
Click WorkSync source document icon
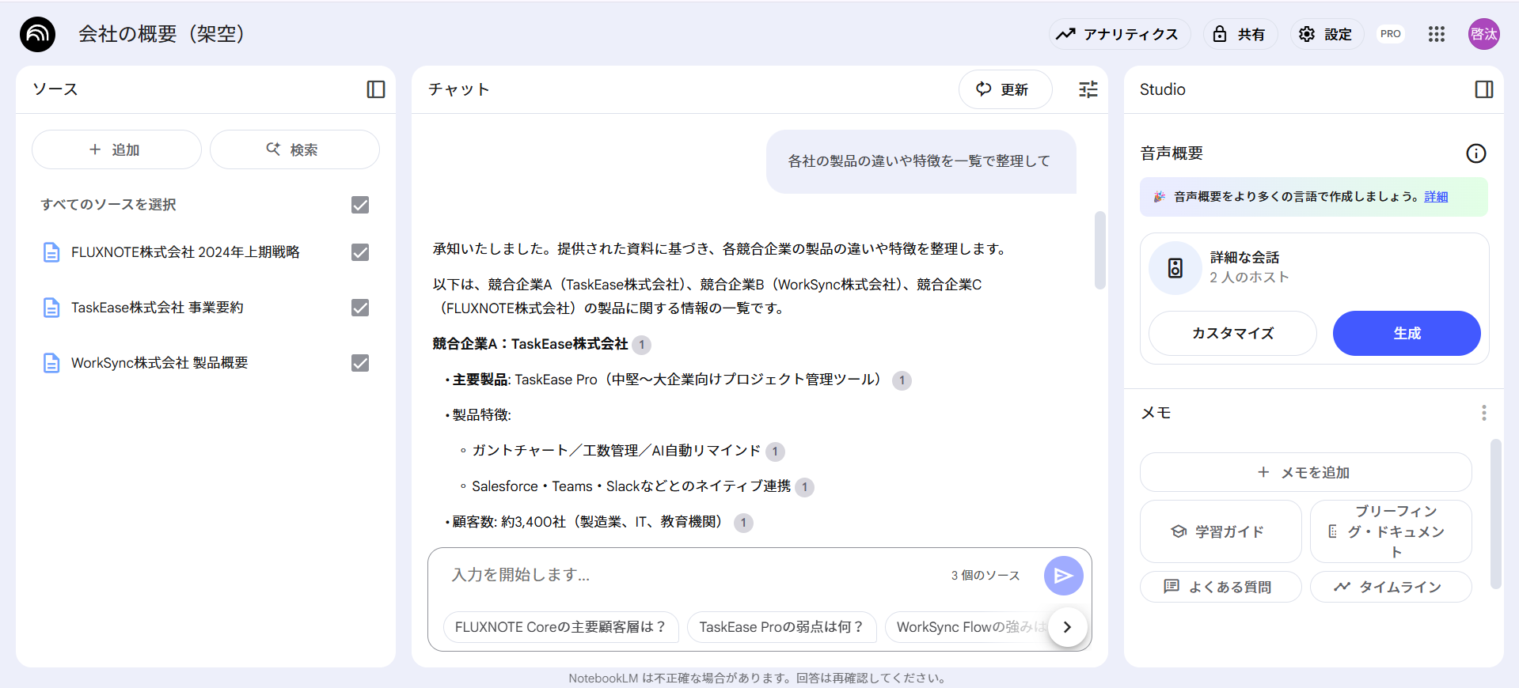51,363
